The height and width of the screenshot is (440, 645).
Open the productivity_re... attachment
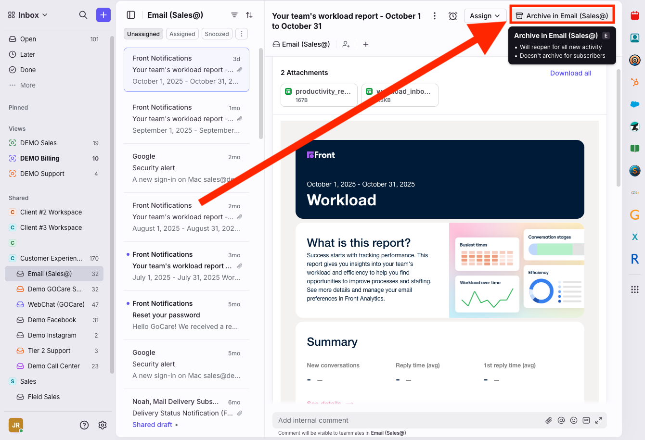point(319,95)
